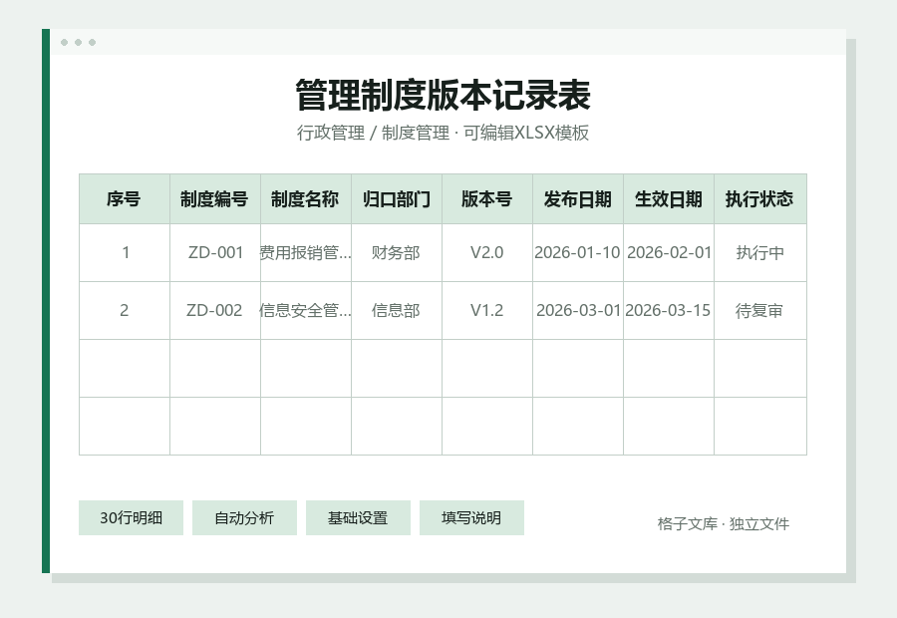Screen dimensions: 897x618
Task: Click the title 管理制度版本记录表
Action: pyautogui.click(x=443, y=95)
